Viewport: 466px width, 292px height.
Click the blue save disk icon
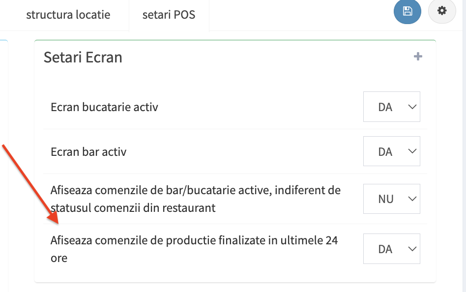[407, 11]
